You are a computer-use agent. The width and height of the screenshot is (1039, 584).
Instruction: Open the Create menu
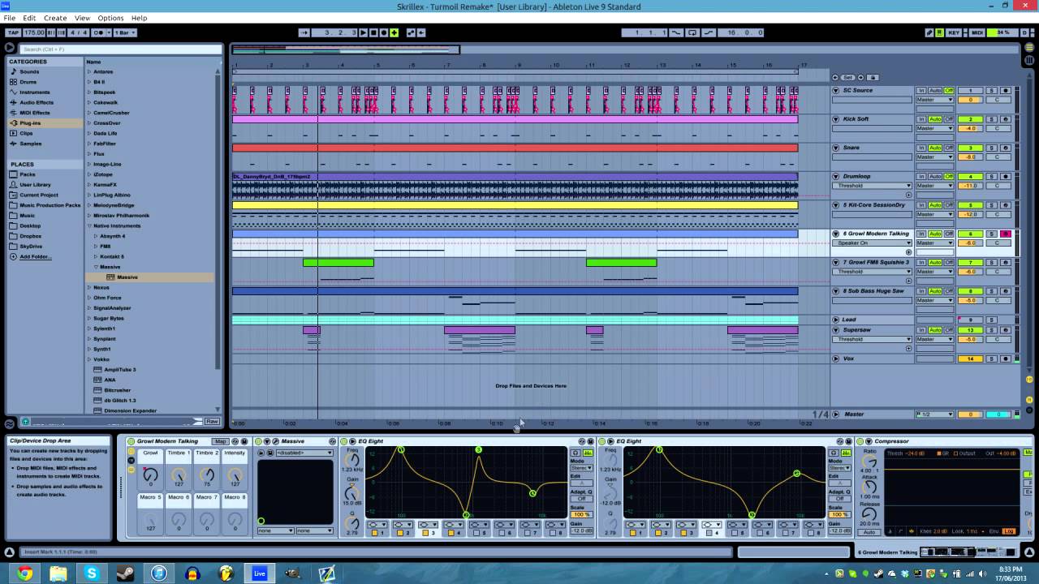click(x=55, y=18)
